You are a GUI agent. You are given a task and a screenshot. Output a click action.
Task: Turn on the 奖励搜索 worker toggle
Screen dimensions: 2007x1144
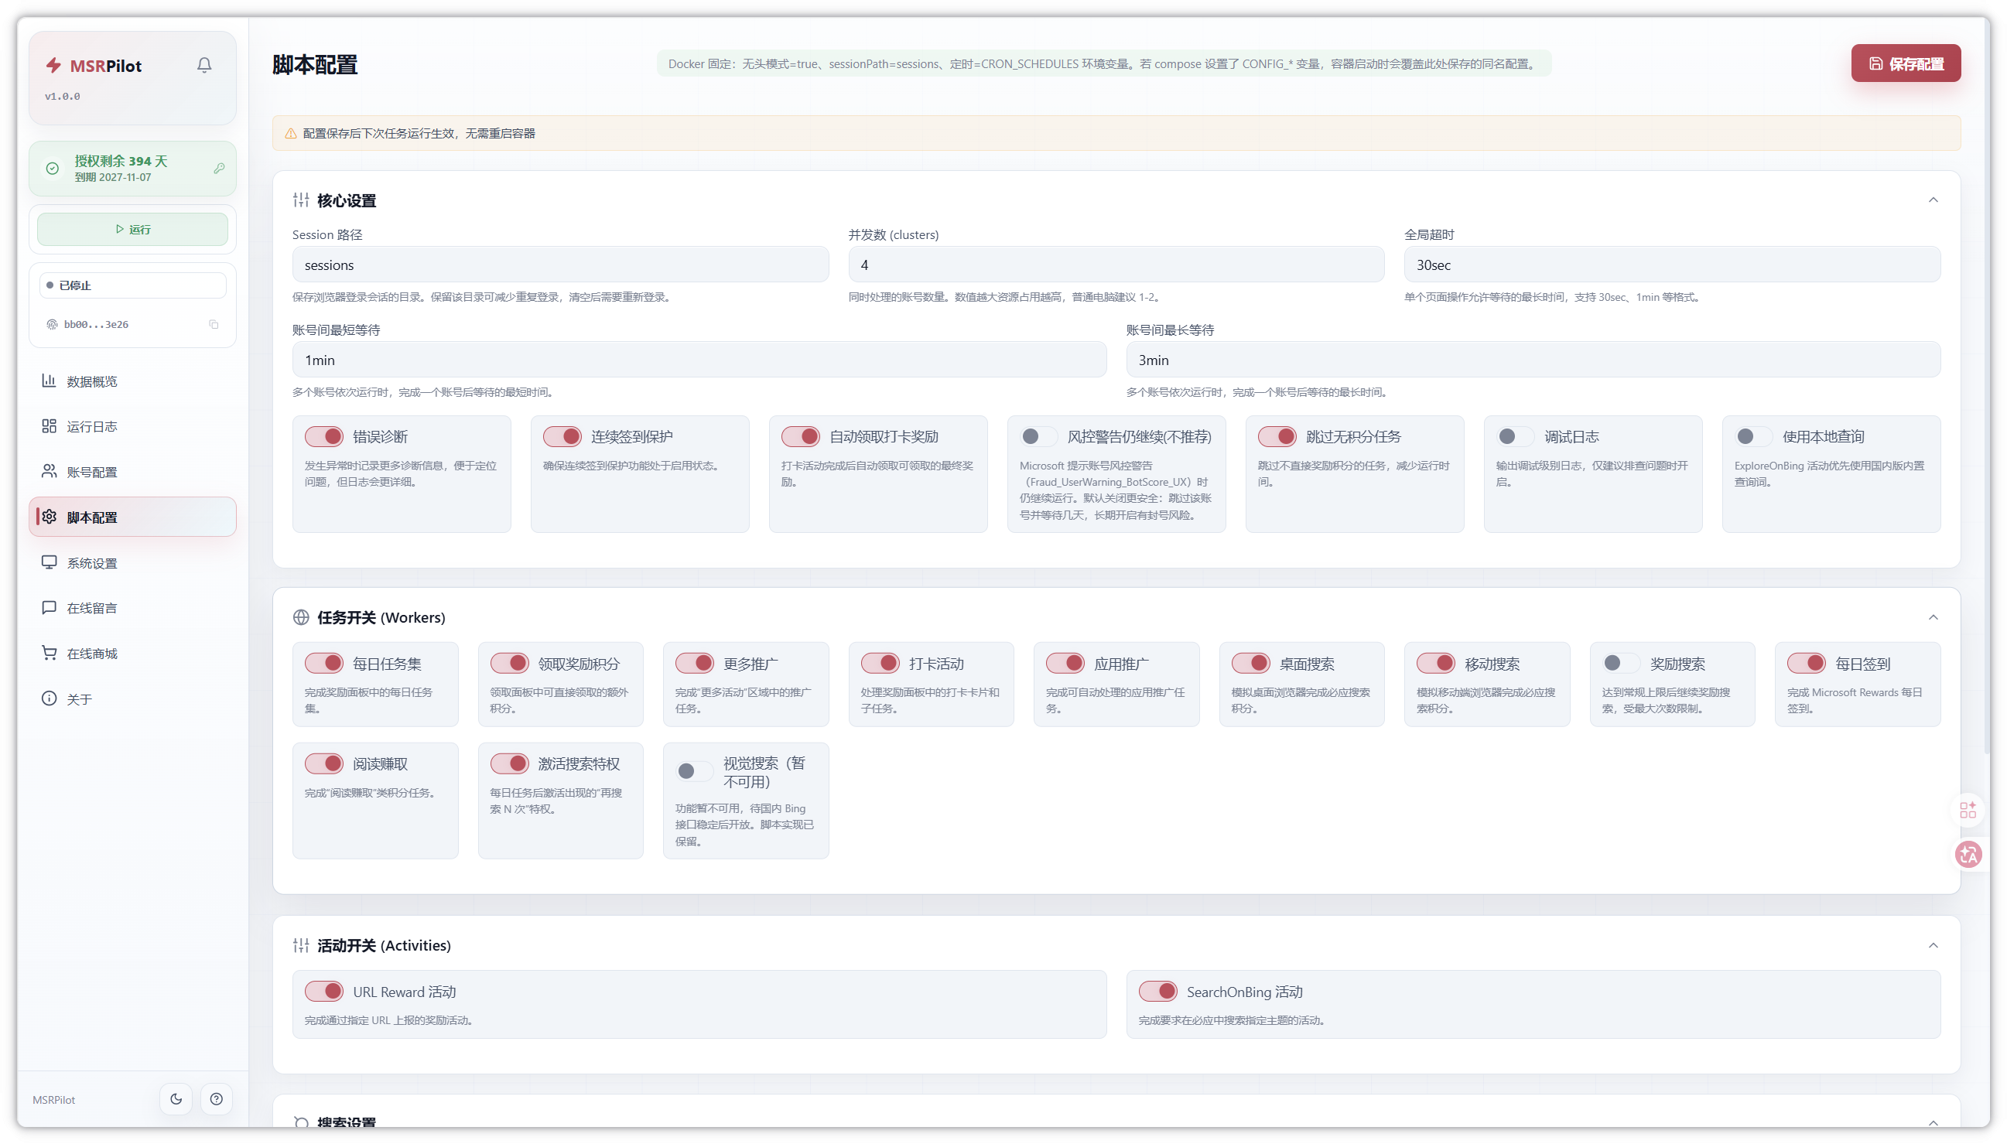[x=1620, y=663]
